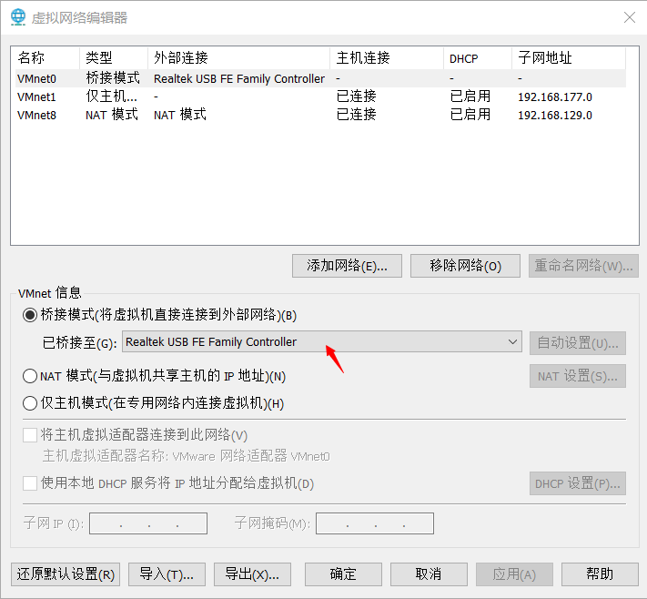647x599 pixels.
Task: Sort by 外部连接 column header
Action: (239, 57)
